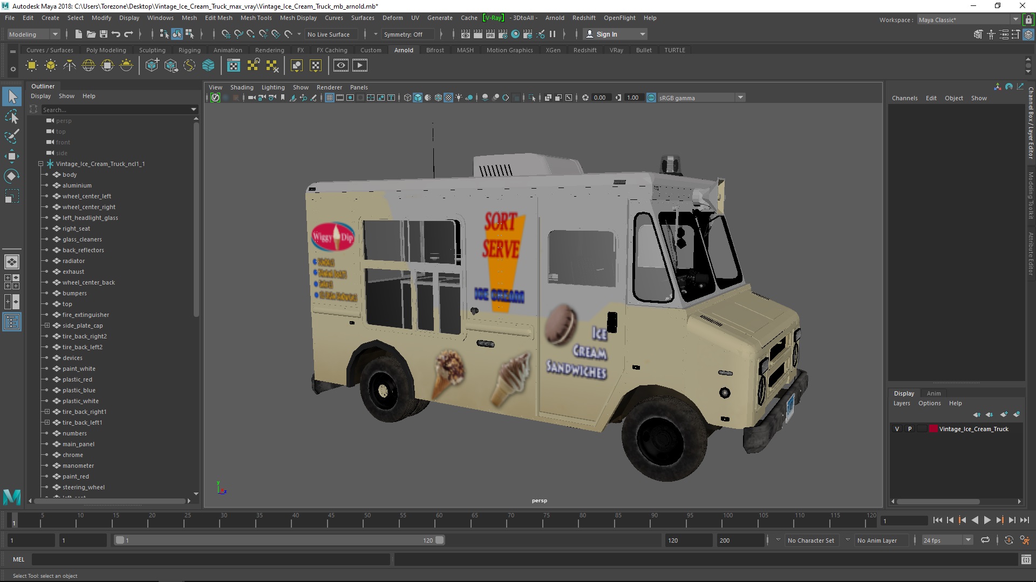
Task: Click the Script Editor icon at bottom right
Action: 1026,559
